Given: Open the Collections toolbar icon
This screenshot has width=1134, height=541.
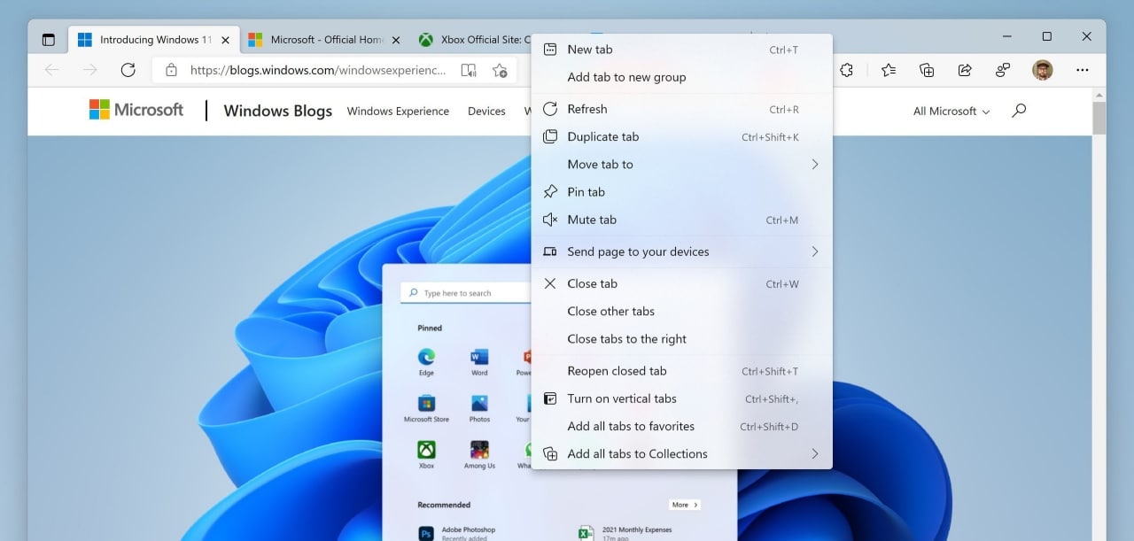Looking at the screenshot, I should (927, 70).
